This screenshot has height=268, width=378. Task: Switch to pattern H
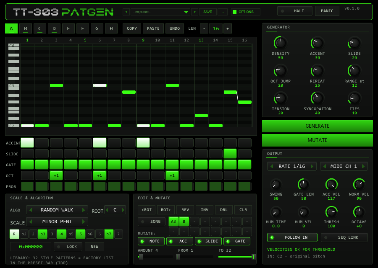point(111,28)
